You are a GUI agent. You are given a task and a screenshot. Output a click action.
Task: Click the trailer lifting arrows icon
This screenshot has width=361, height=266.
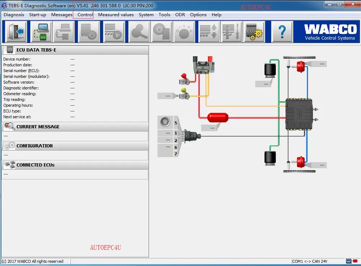click(x=209, y=31)
